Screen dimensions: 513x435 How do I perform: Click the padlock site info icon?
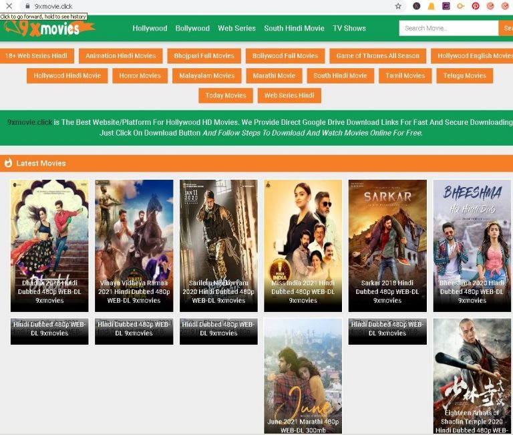coord(27,6)
